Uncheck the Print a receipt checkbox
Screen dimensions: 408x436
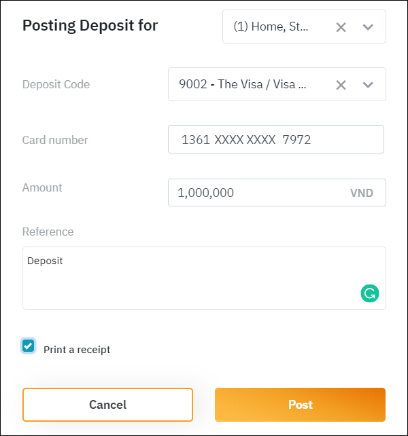(29, 346)
